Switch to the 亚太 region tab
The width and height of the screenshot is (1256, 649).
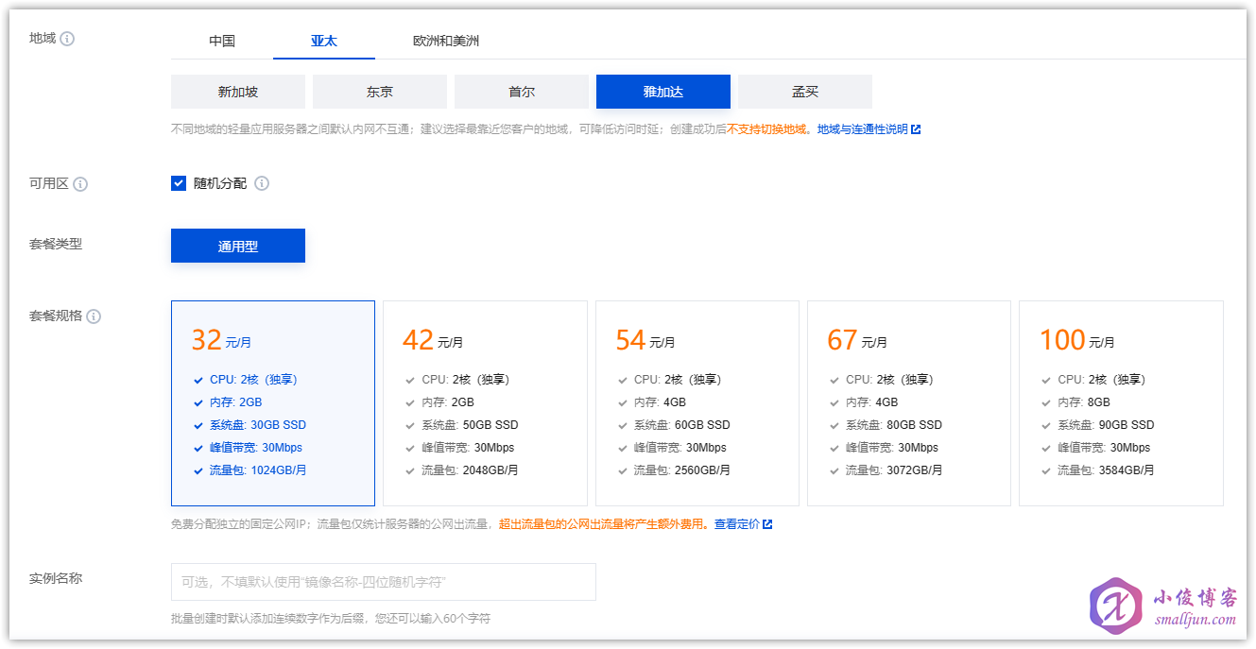(324, 42)
